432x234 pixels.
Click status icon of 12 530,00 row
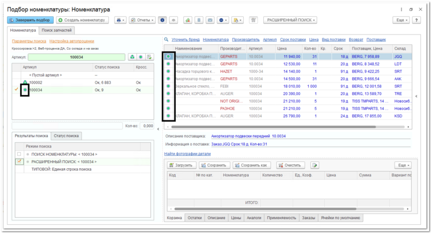pyautogui.click(x=168, y=63)
